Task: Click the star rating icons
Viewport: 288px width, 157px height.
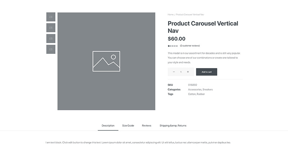Action: [173, 46]
